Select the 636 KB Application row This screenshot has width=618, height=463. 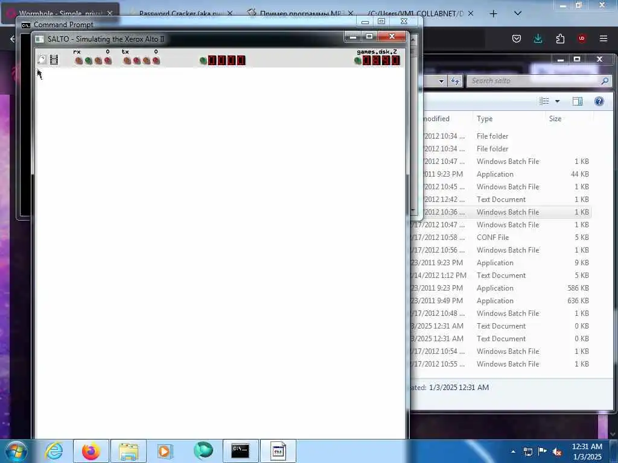500,300
